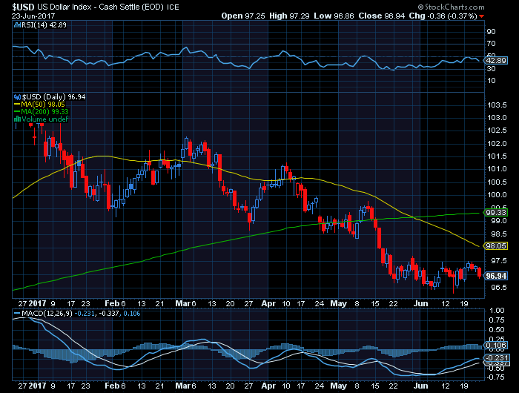
Task: Click the 'MA(50) 98.05' legend entry
Action: point(43,105)
